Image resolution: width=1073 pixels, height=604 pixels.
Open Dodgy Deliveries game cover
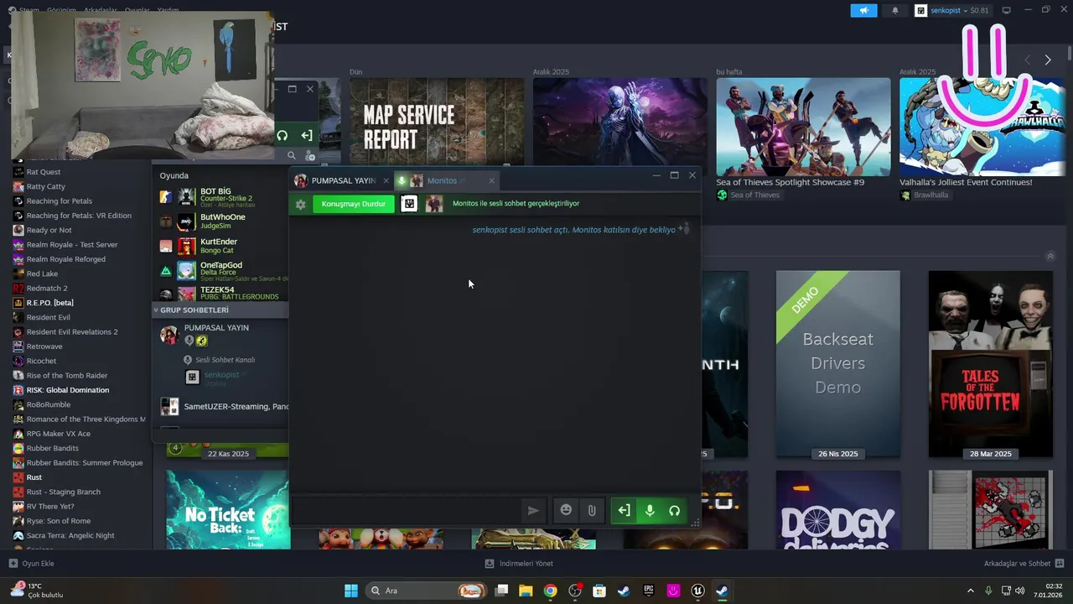click(837, 510)
